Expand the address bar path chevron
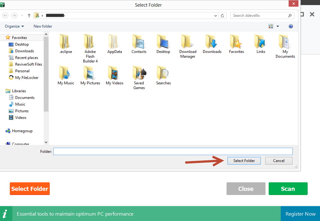This screenshot has width=320, height=221. coord(42,16)
